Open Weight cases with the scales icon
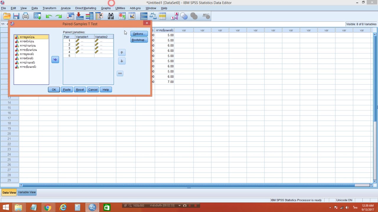Viewport: 378px width, 212px height. (153, 16)
